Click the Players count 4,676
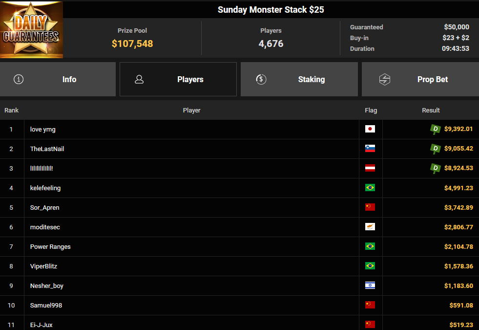Viewport: 479px width, 330px height. click(271, 44)
